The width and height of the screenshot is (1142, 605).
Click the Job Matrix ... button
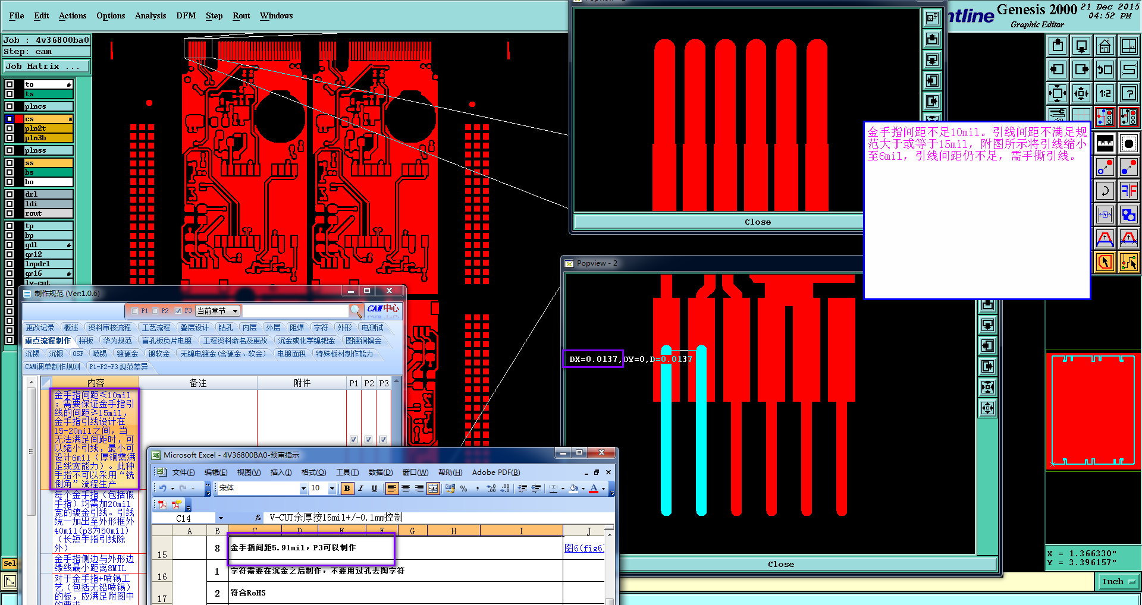(x=47, y=67)
